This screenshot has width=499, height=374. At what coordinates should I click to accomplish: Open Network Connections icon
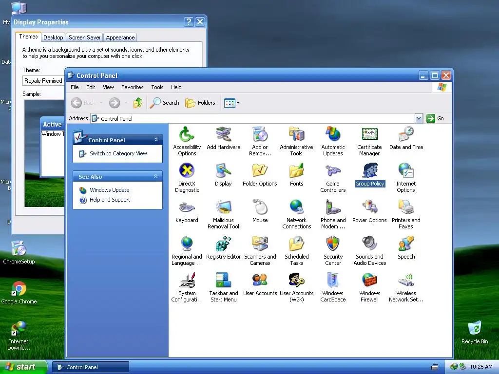[x=296, y=207]
